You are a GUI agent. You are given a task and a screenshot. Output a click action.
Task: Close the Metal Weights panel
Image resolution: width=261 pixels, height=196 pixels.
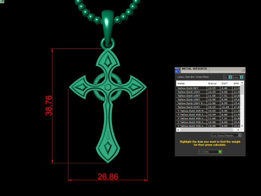coord(243,70)
